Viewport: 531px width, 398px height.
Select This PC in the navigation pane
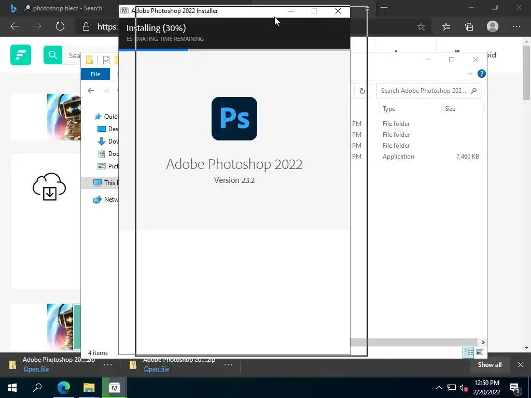pyautogui.click(x=106, y=183)
